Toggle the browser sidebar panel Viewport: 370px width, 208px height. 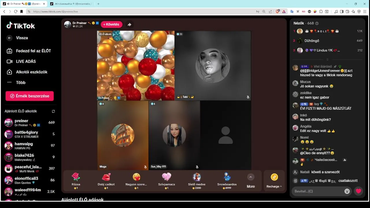point(342,12)
